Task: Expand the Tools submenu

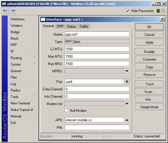Action: pyautogui.click(x=35, y=97)
